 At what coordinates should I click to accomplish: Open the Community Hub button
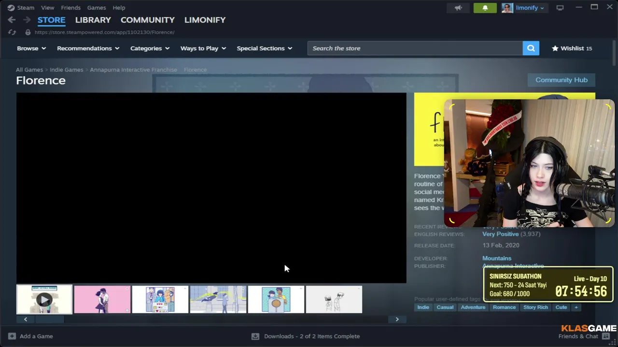point(562,80)
